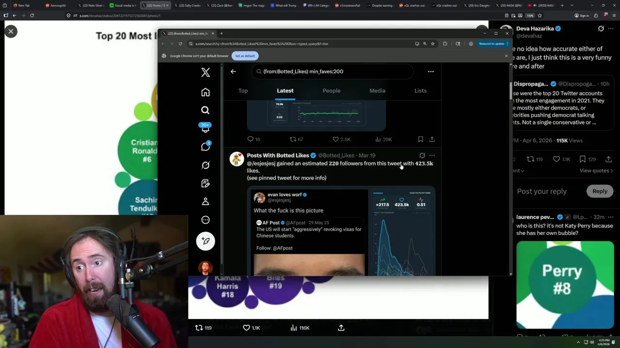Go to Home in the X sidebar
Screen dimensions: 620x348
pos(205,92)
